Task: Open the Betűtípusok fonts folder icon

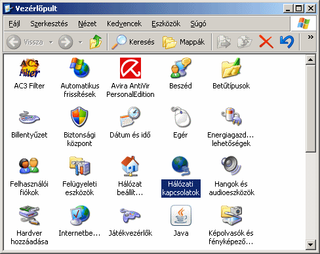Action: (231, 68)
